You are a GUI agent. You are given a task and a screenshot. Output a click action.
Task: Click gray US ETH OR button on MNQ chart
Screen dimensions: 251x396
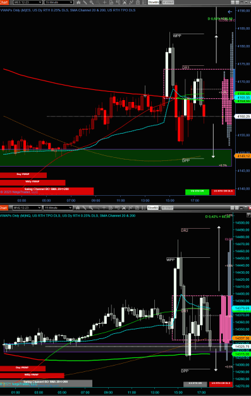pos(195,384)
